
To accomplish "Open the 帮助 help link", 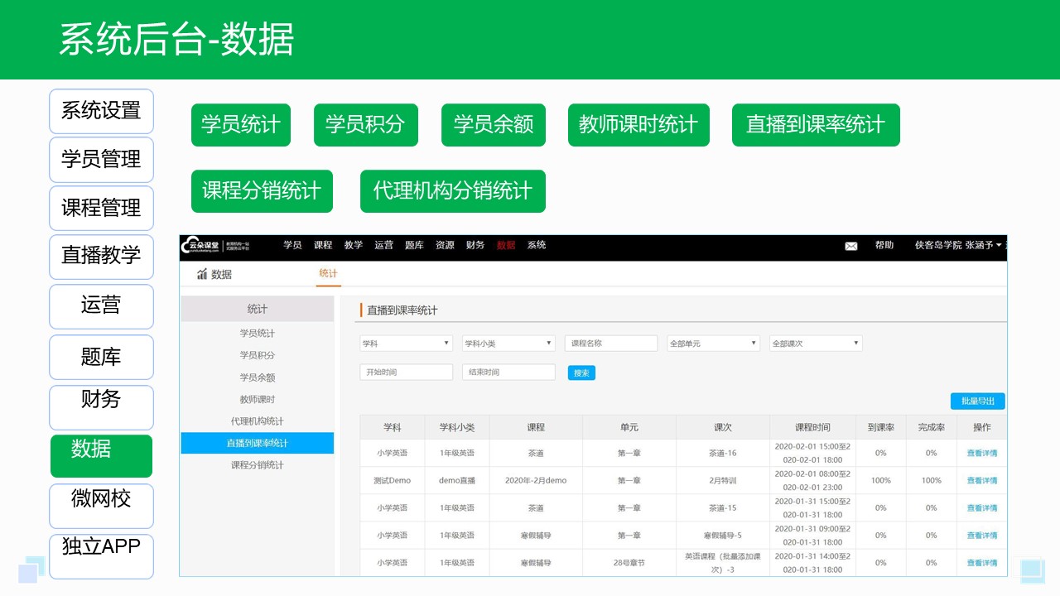I will click(882, 245).
